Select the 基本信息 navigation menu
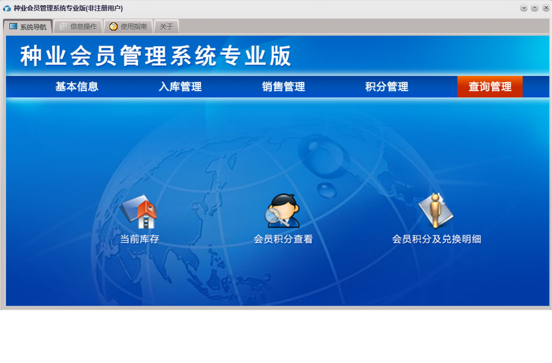The image size is (552, 363). (77, 86)
